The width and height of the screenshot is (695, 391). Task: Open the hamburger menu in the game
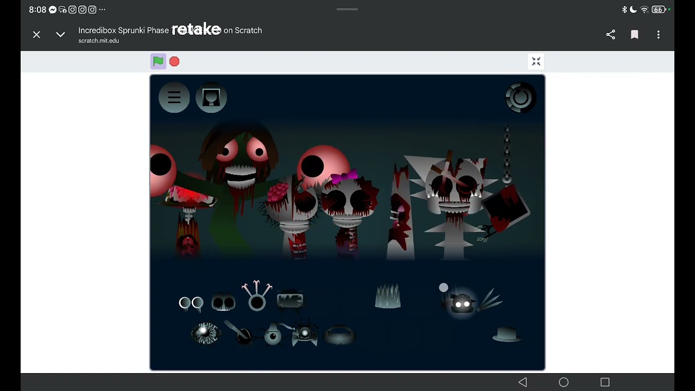click(x=174, y=98)
